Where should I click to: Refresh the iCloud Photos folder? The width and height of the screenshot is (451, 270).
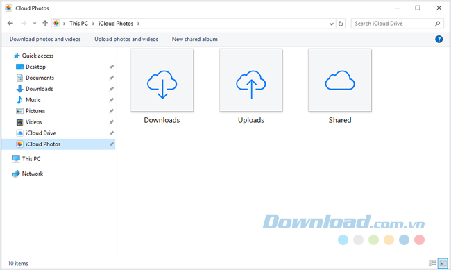pyautogui.click(x=341, y=24)
